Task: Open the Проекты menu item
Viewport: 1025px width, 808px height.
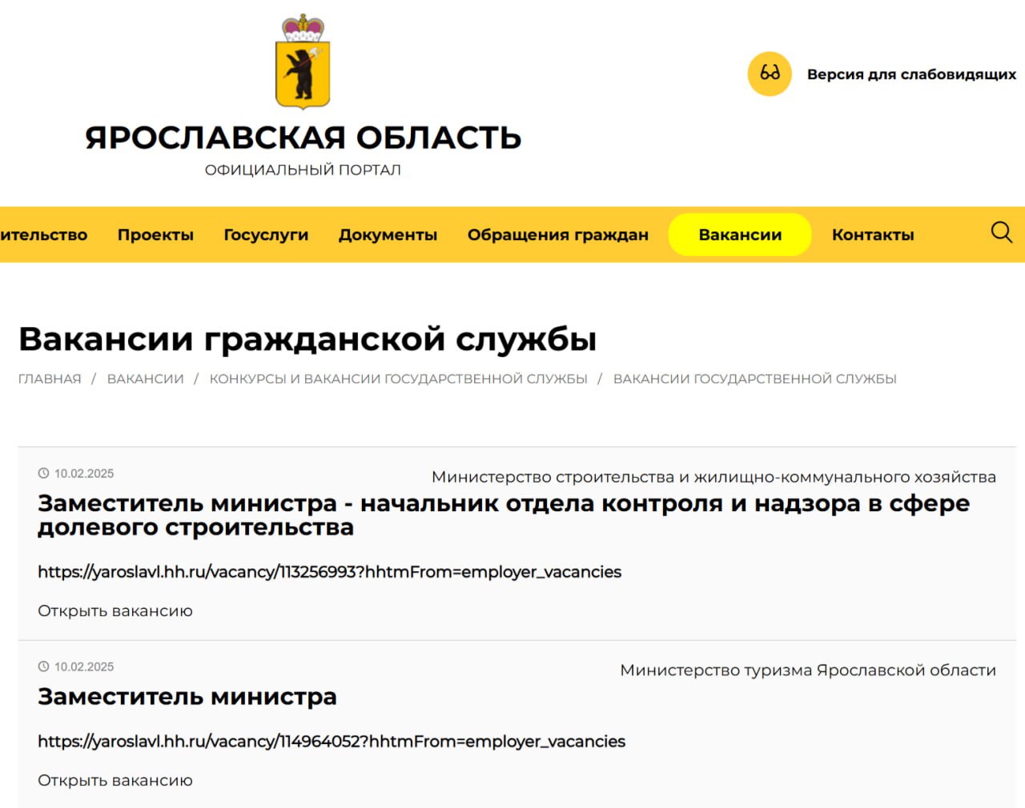Action: pos(155,235)
